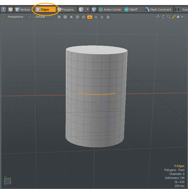The height and width of the screenshot is (189, 188).
Task: Open the Action Center menu
Action: click(x=110, y=10)
